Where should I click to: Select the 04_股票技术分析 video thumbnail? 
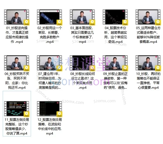115,17
